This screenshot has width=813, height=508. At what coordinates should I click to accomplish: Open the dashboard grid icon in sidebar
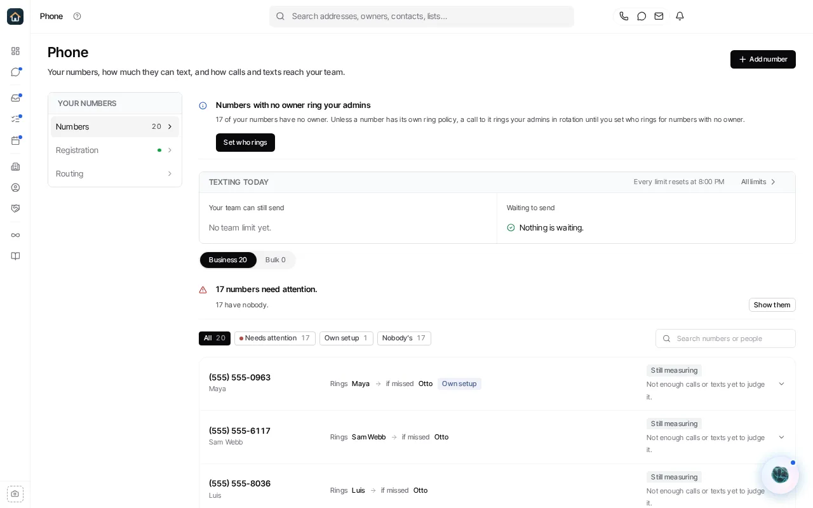15,51
